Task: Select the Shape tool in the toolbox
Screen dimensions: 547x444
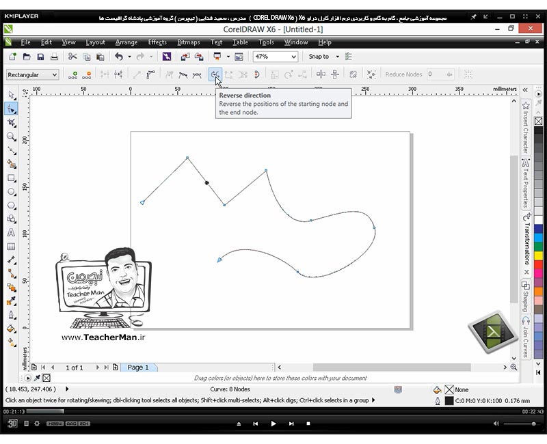Action: (x=11, y=109)
